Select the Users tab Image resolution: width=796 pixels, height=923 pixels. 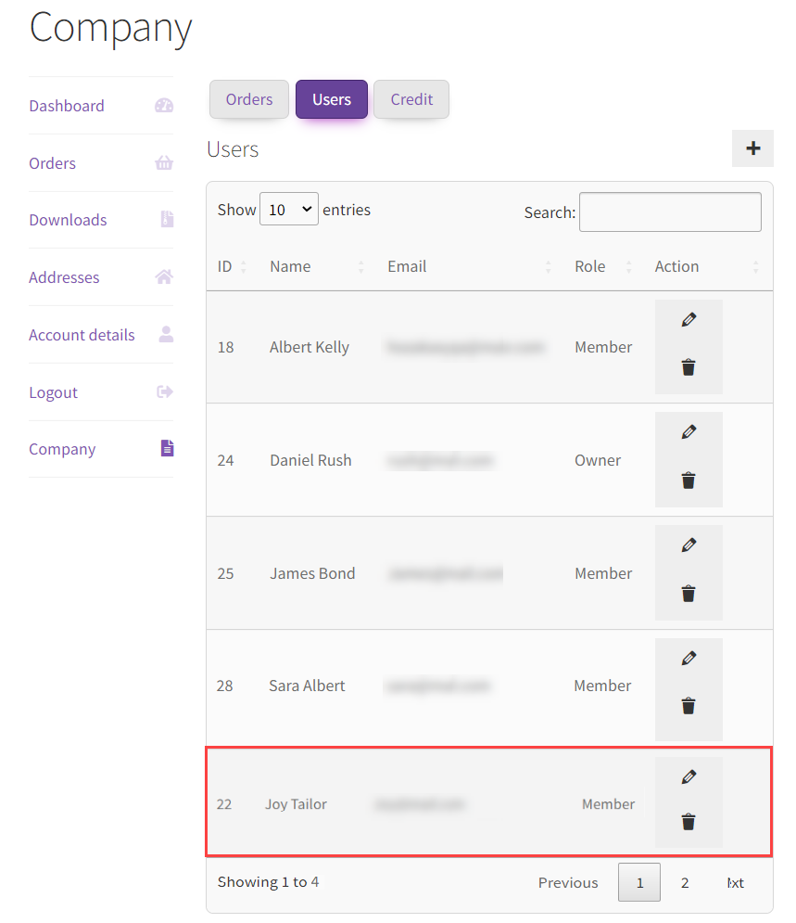332,99
